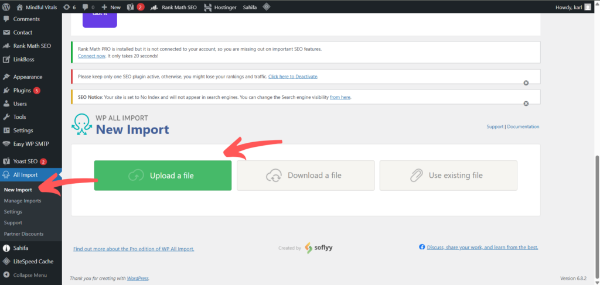Open All Import Support submenu item
Screen dimensions: 600x285
click(x=13, y=222)
